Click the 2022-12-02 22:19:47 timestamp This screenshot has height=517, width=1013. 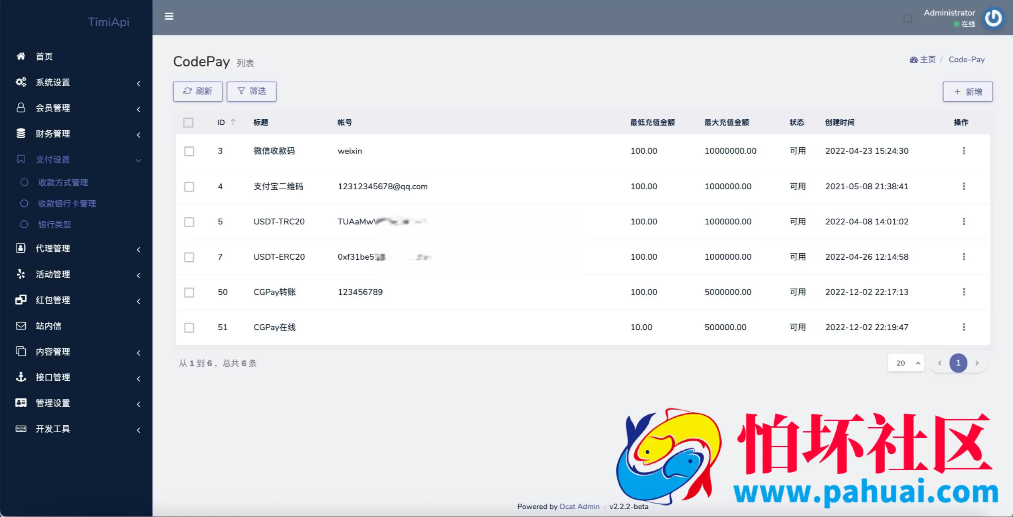867,327
